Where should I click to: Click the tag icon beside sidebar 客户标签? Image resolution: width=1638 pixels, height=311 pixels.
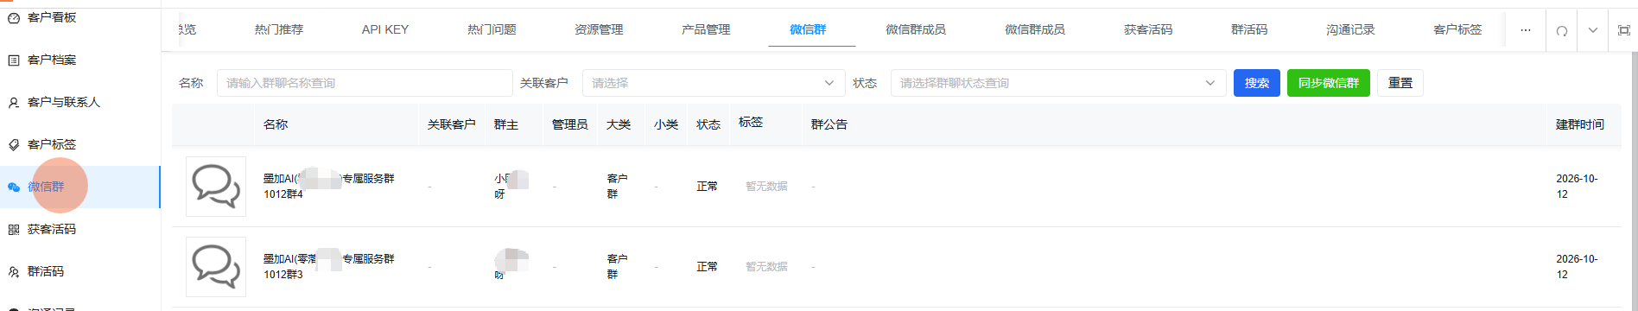click(x=14, y=144)
